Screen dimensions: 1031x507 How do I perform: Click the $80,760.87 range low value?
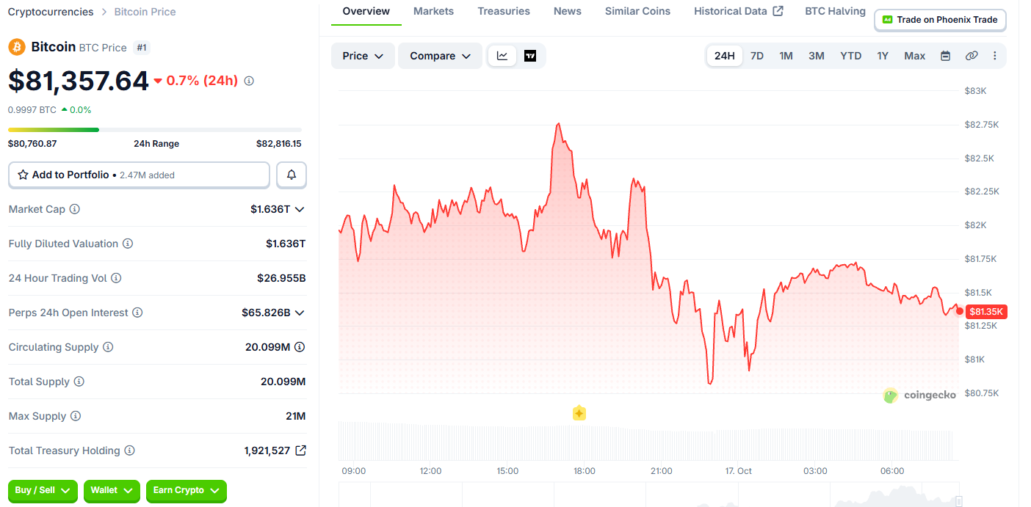[32, 144]
